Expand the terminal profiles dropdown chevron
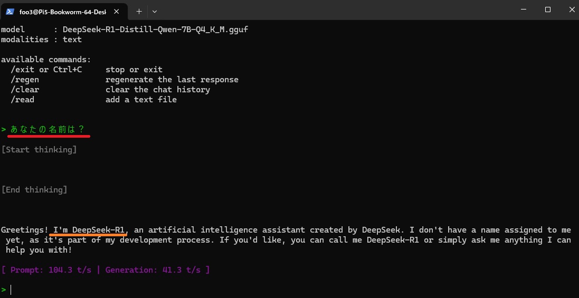 pos(155,11)
